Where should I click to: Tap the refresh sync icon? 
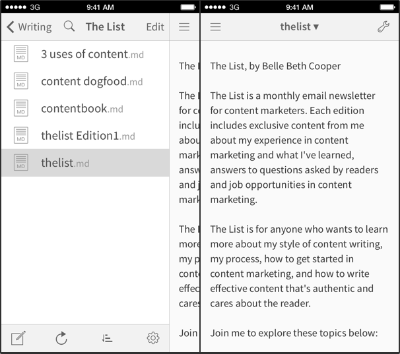[x=61, y=338]
